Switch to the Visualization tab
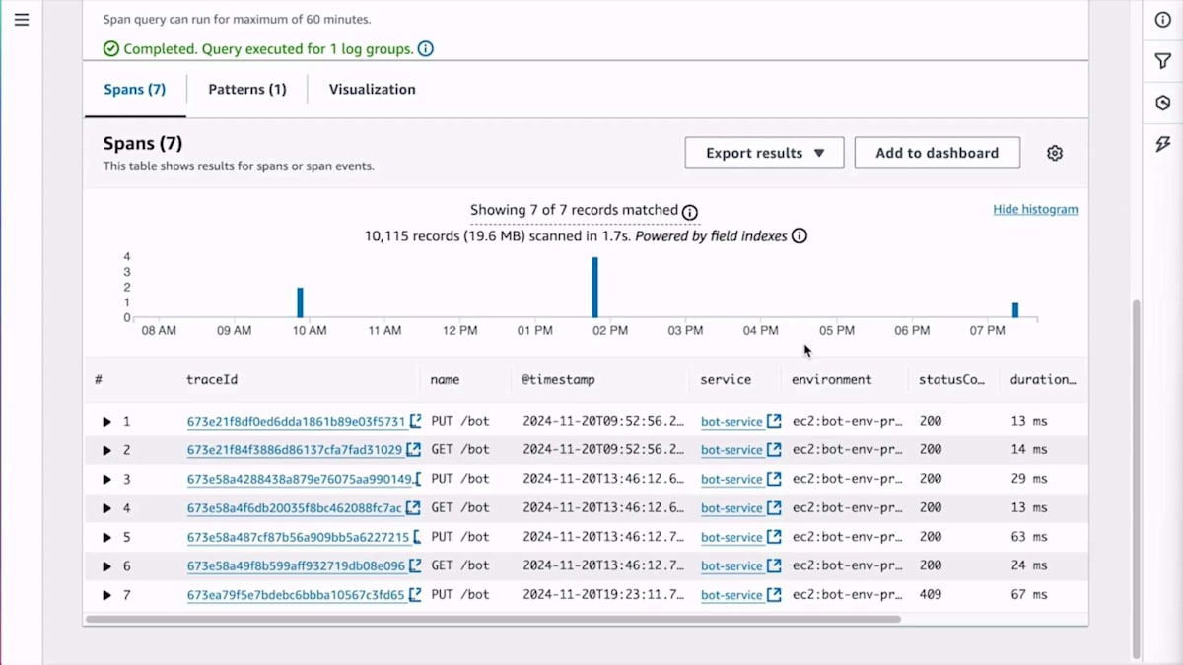This screenshot has height=665, width=1183. pos(372,89)
